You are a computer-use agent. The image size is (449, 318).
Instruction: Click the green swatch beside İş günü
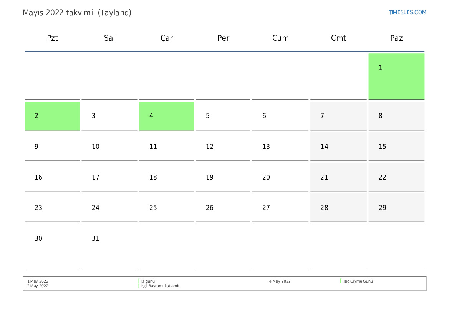(139, 281)
